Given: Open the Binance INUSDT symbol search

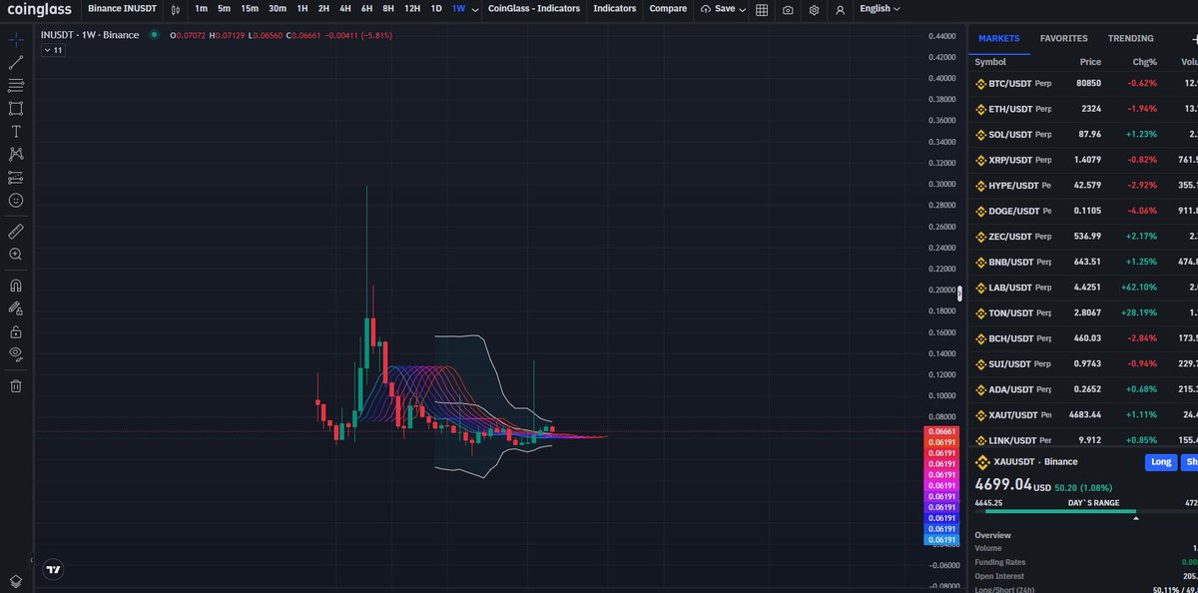Looking at the screenshot, I should click(123, 9).
